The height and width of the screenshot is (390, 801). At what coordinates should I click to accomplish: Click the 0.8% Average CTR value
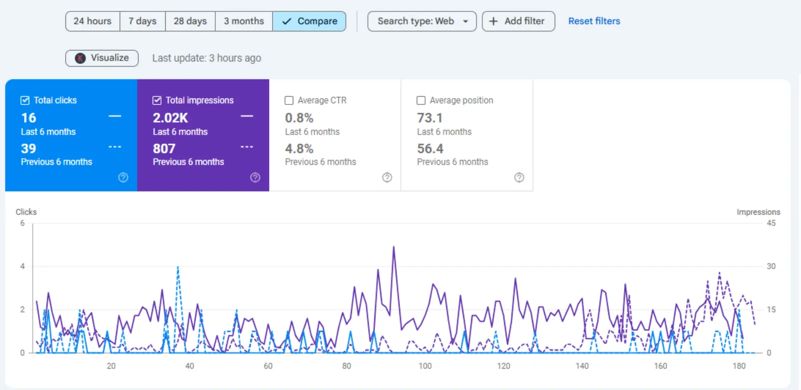coord(299,118)
